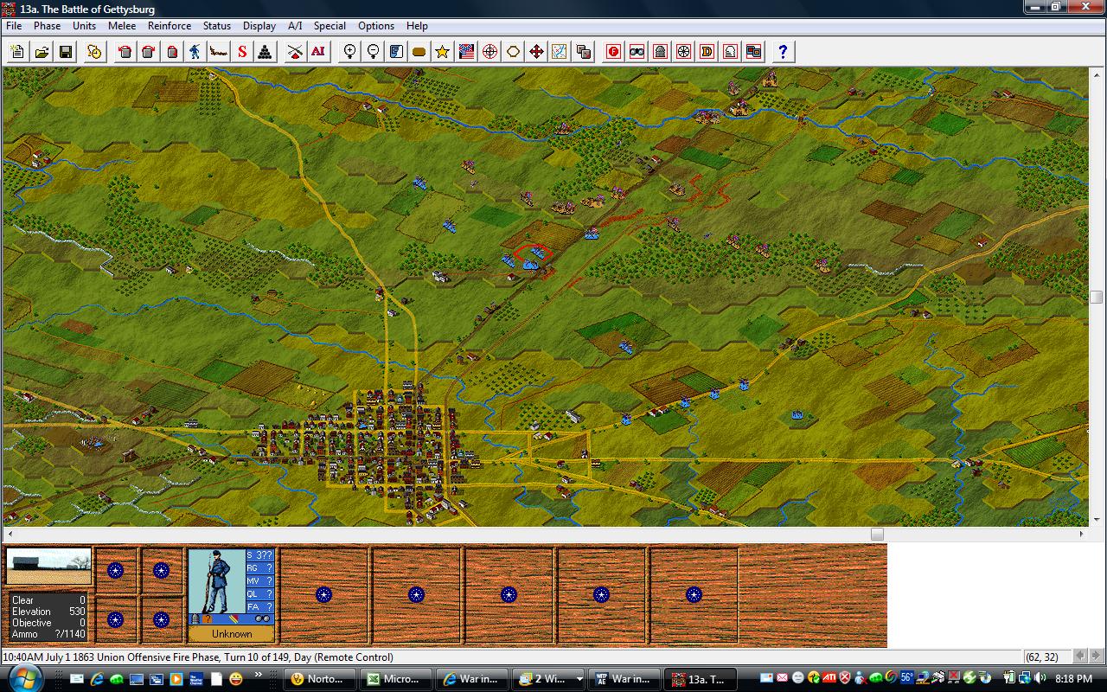This screenshot has height=692, width=1107.
Task: Click the gold oval base toolbar icon
Action: 419,52
